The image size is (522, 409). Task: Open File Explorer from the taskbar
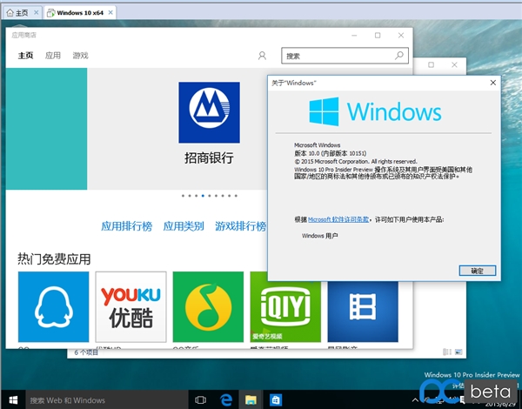pos(251,400)
